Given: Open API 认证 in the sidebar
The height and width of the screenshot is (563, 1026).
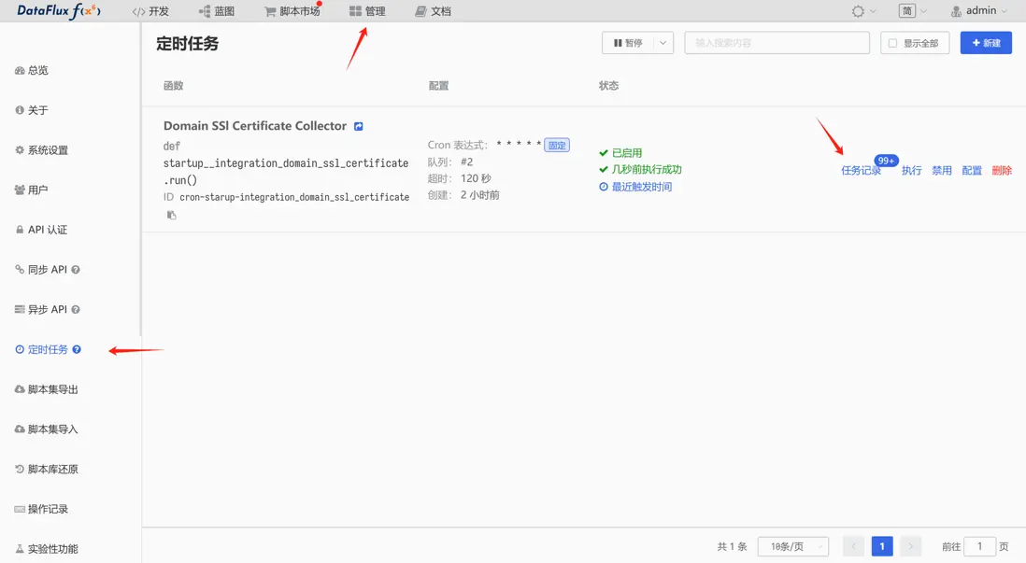Looking at the screenshot, I should pos(41,230).
